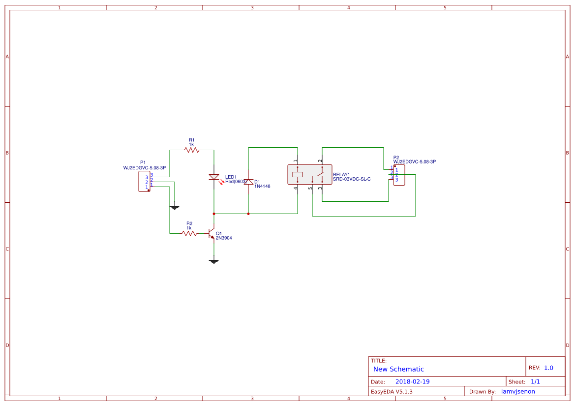Click the ground symbol near connector P1
575x406 pixels.
(174, 207)
